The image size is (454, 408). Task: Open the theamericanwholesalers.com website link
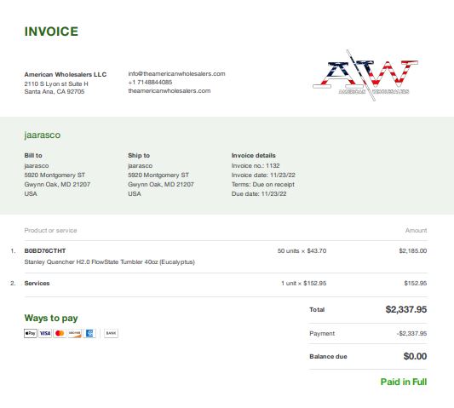point(170,90)
